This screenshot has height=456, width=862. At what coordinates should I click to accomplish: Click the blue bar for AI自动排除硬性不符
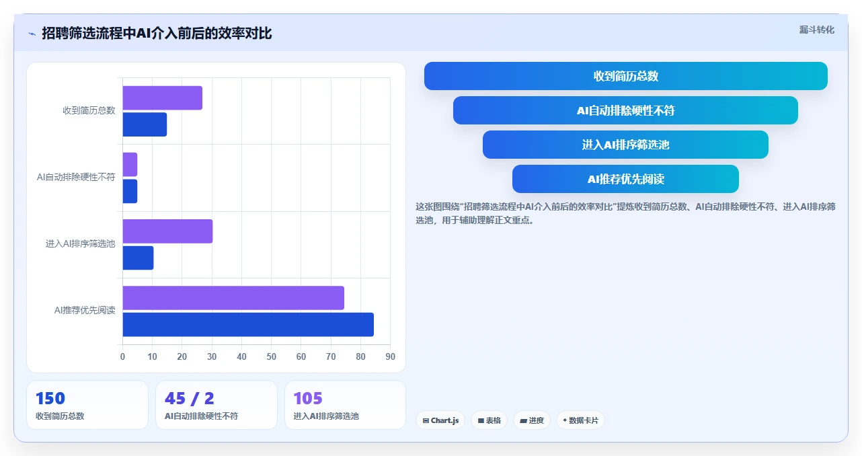tap(130, 191)
